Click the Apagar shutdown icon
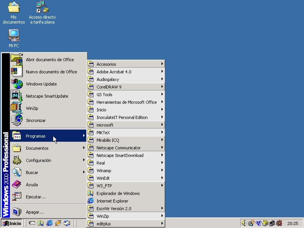 [x=17, y=212]
